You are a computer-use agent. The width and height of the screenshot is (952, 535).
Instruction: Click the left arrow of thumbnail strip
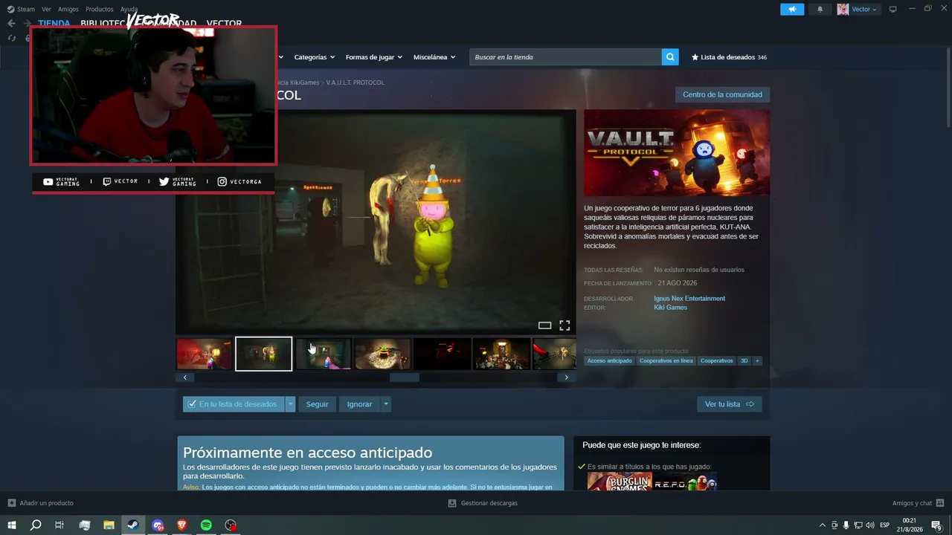[x=185, y=377]
